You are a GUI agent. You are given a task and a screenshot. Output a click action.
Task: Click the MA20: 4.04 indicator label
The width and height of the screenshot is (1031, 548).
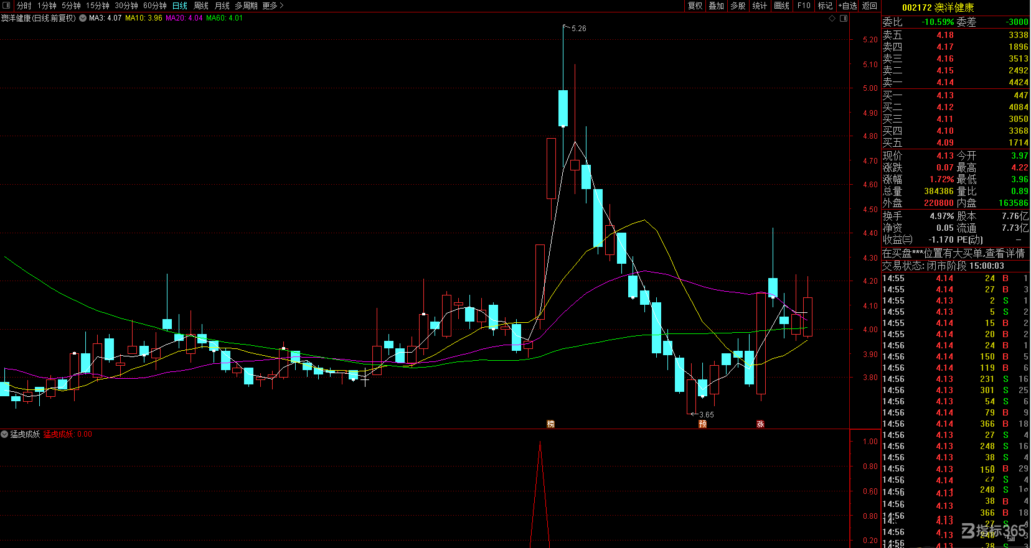(184, 18)
